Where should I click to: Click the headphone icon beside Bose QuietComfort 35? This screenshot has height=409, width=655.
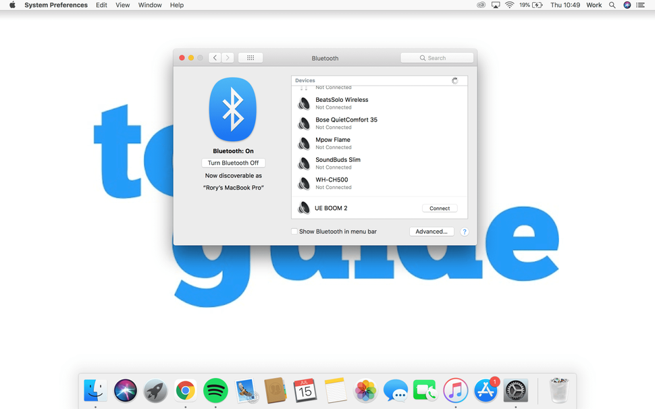[303, 123]
